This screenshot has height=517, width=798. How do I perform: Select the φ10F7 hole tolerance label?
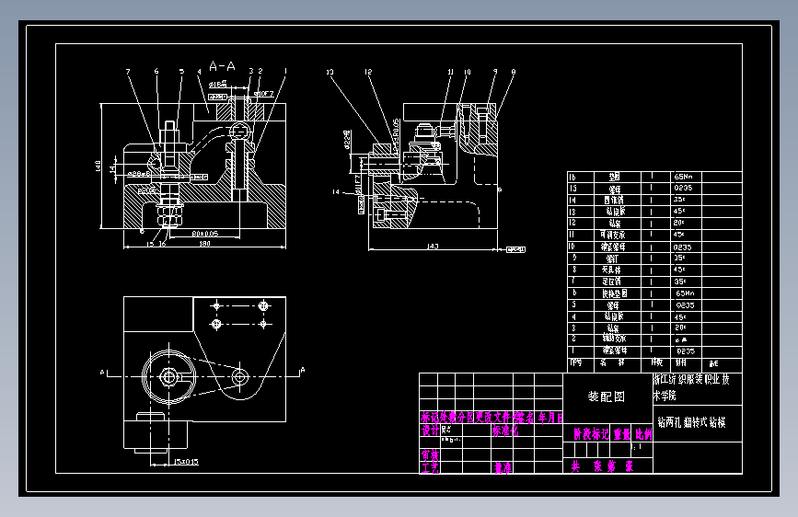tap(263, 94)
